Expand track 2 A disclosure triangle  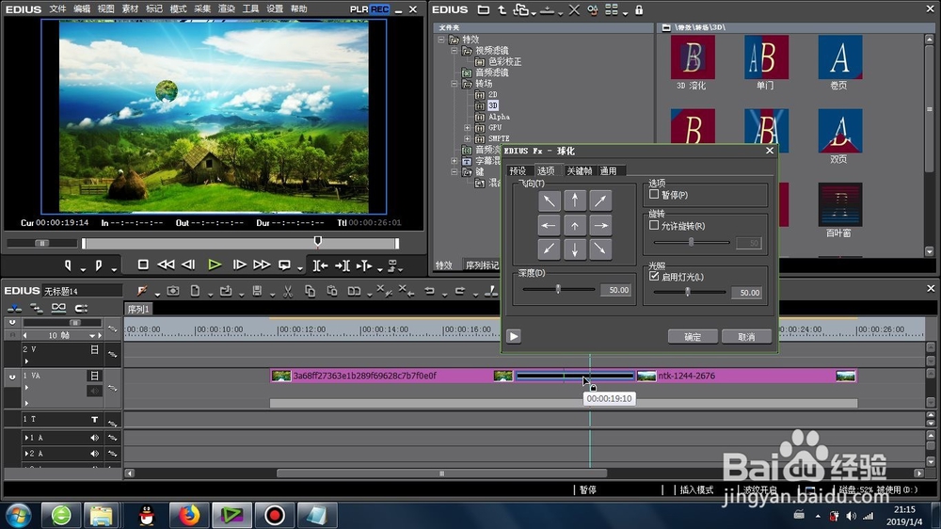click(x=25, y=454)
